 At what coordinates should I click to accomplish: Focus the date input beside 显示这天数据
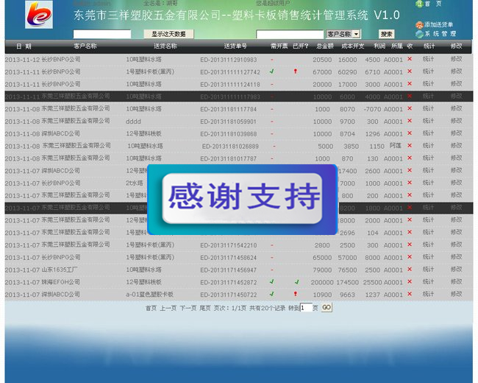click(102, 34)
